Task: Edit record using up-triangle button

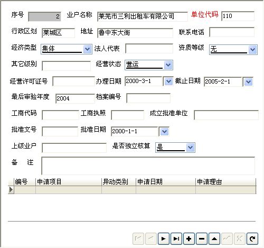Action: tap(214, 238)
